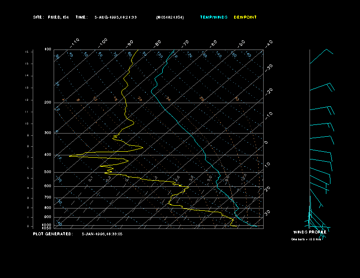Click the 12 km altitude scale label
This screenshot has width=360, height=278.
tap(27, 100)
